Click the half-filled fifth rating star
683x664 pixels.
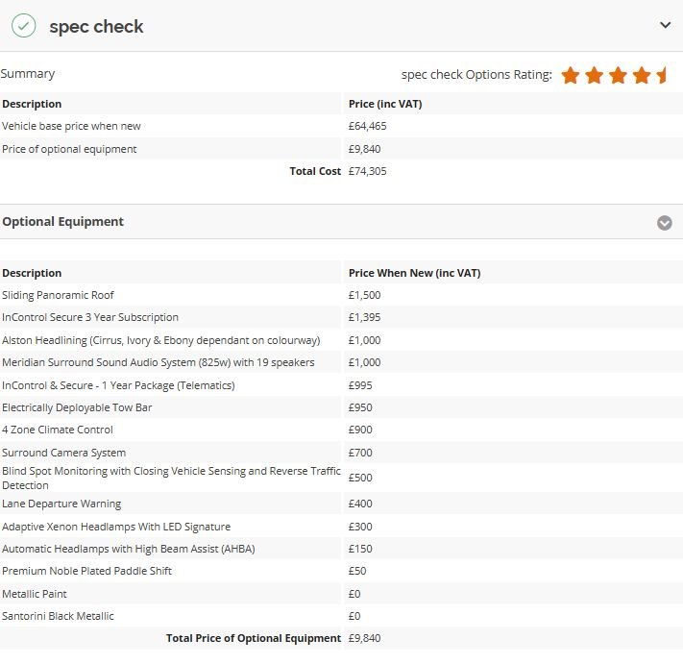click(662, 75)
